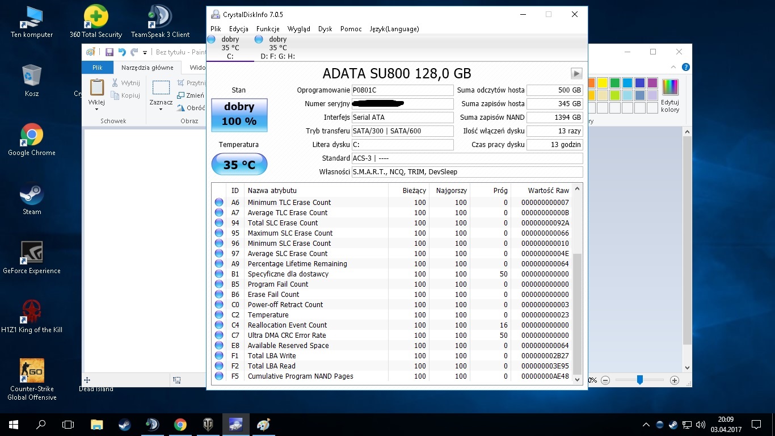Image resolution: width=775 pixels, height=436 pixels.
Task: Open 360 Total Security desktop shortcut
Action: (x=96, y=21)
